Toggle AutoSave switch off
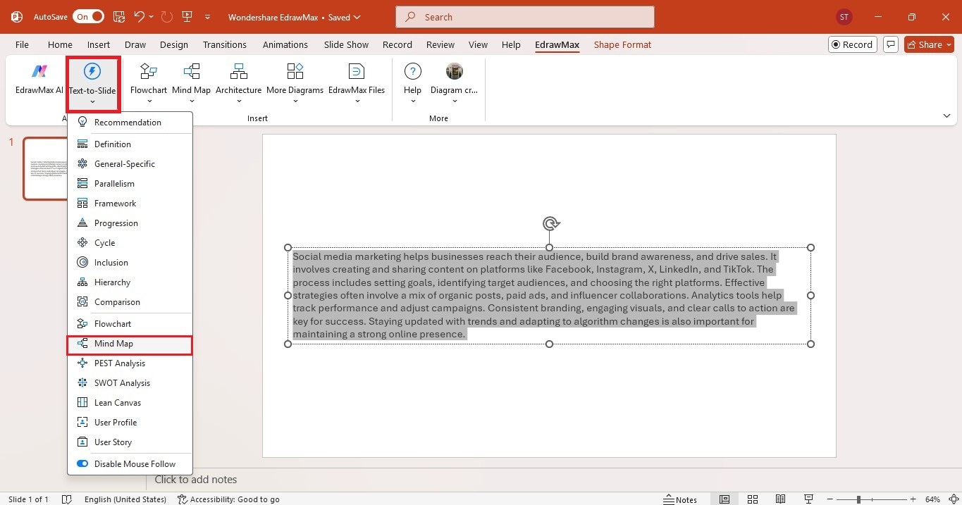Image resolution: width=962 pixels, height=505 pixels. coord(88,16)
